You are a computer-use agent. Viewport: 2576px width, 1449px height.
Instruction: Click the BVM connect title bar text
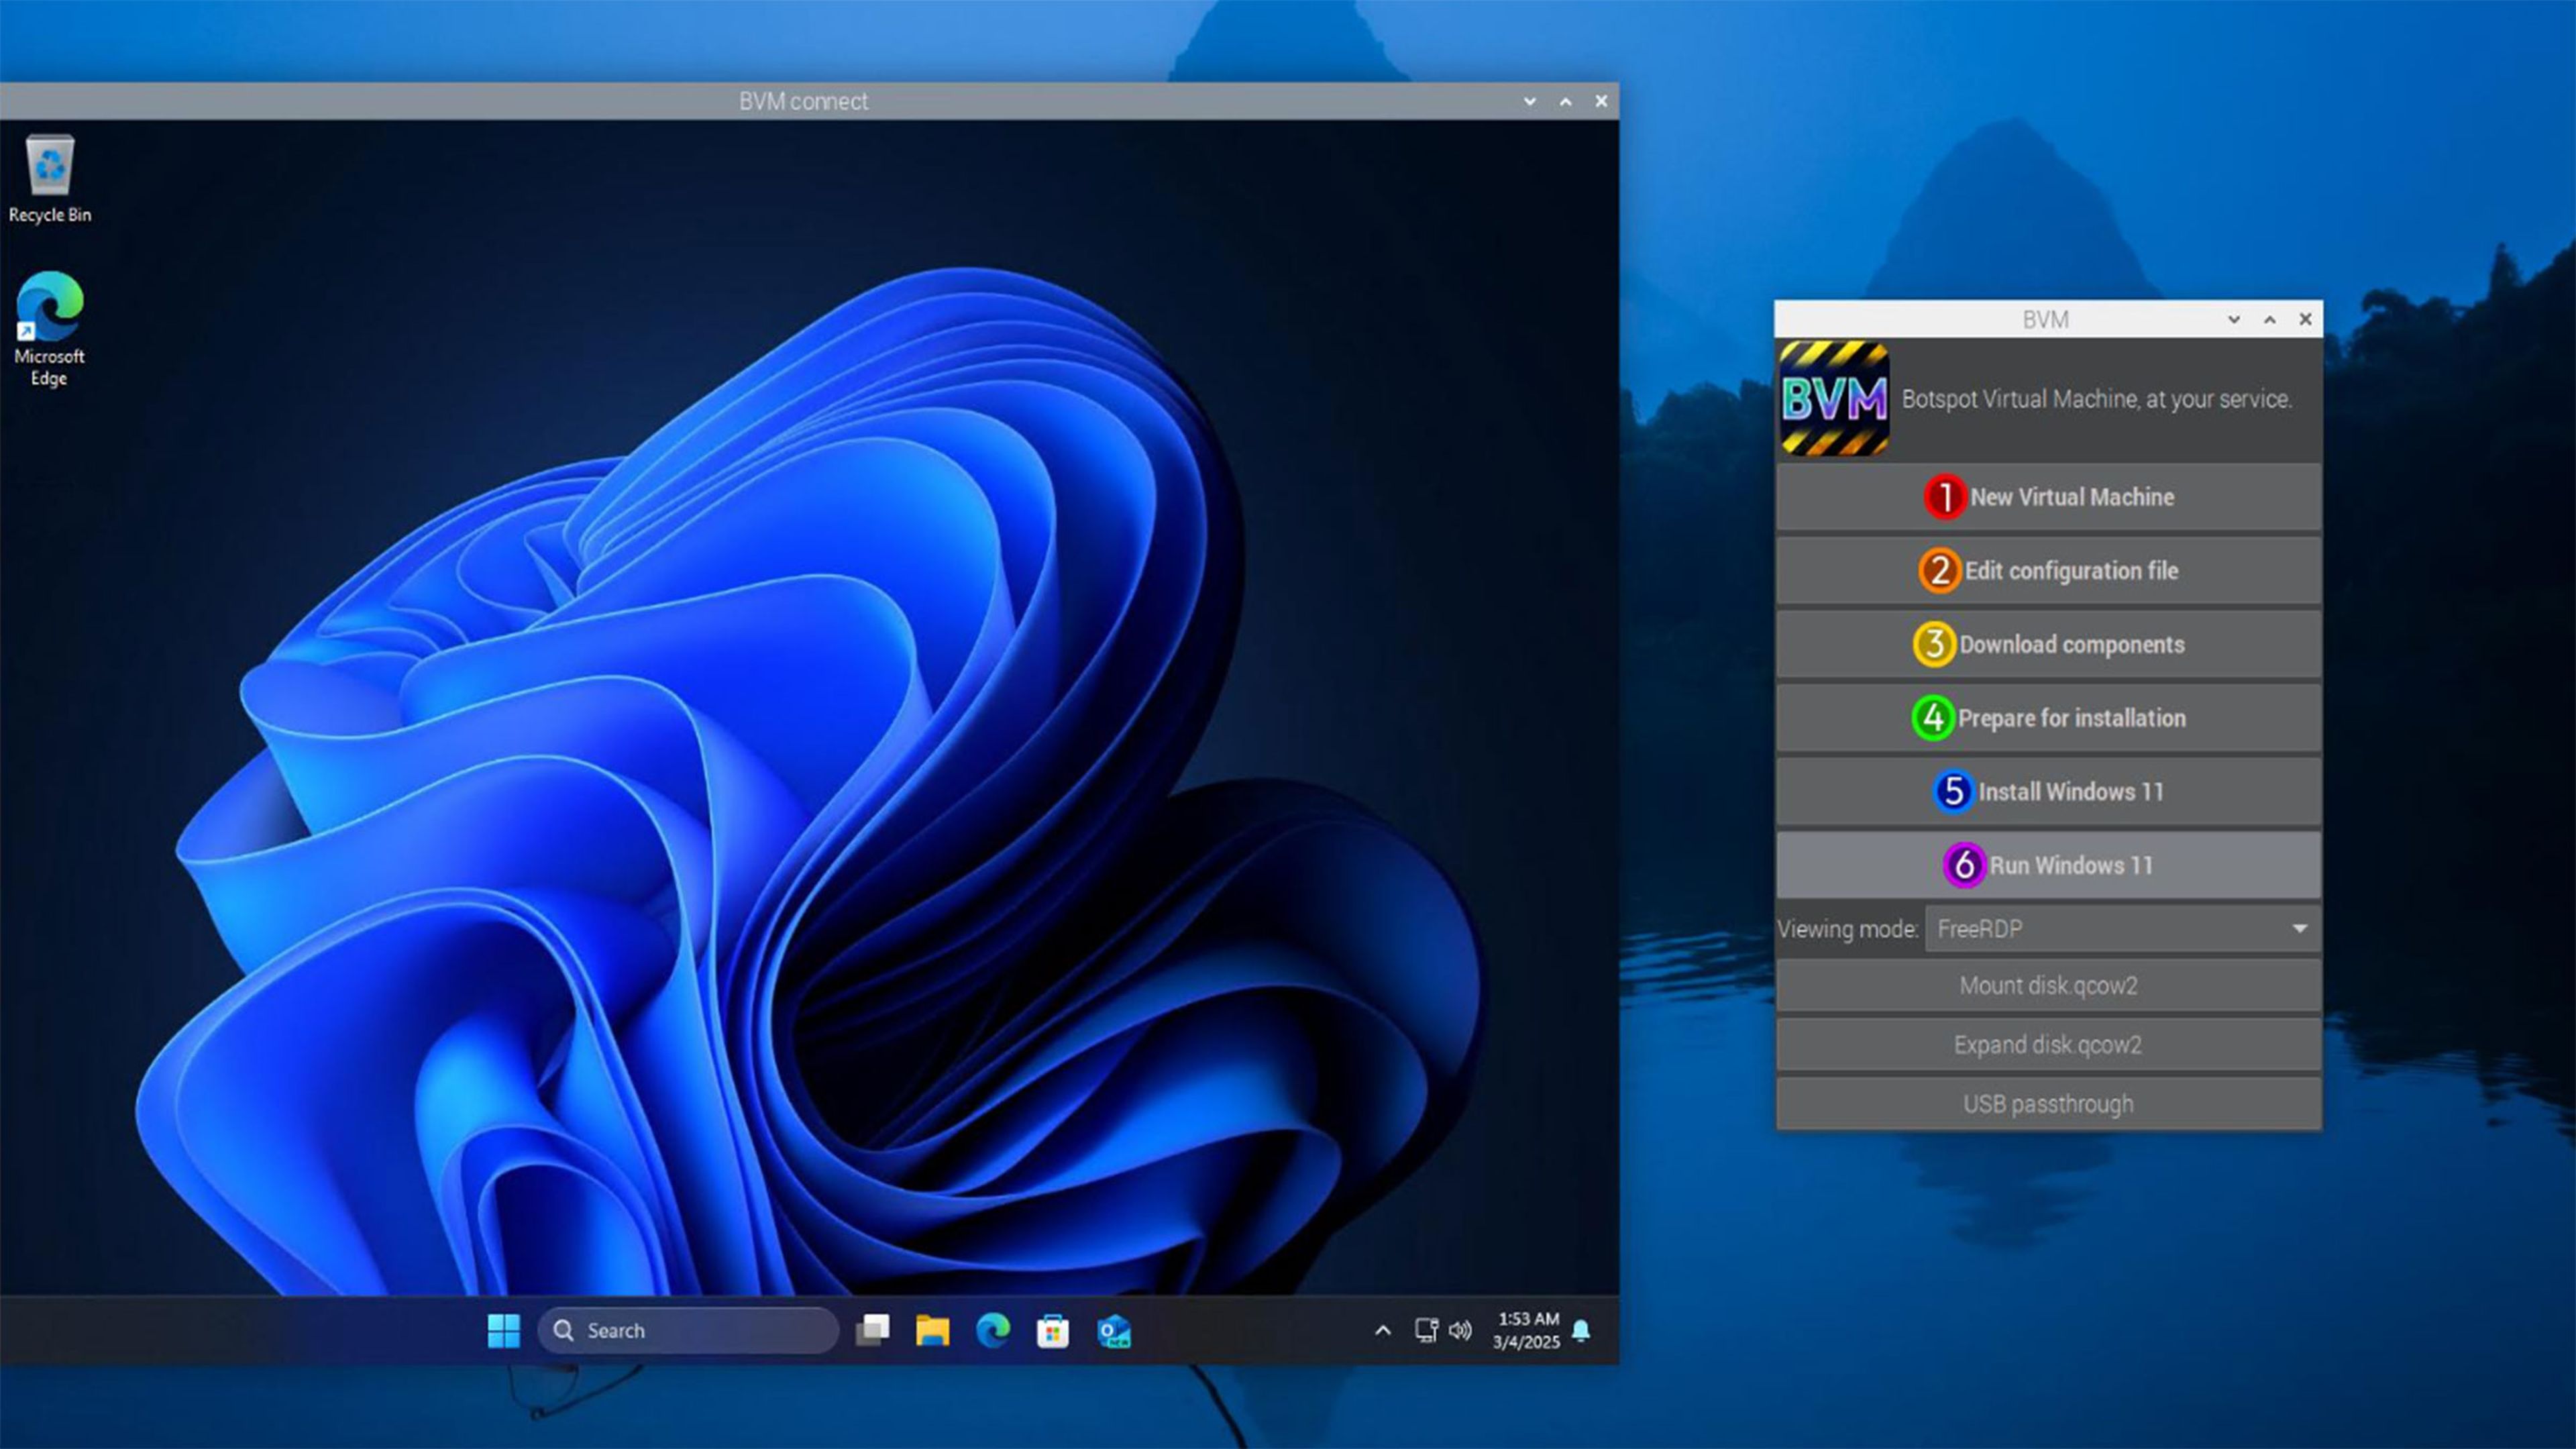(803, 101)
